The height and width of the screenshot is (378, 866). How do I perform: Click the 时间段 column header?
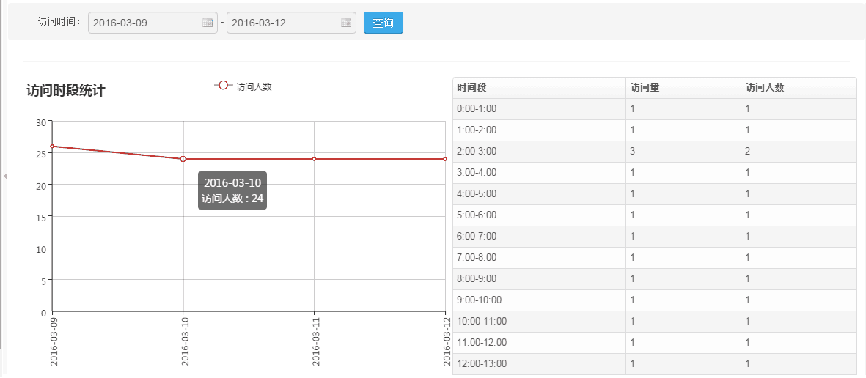[539, 88]
